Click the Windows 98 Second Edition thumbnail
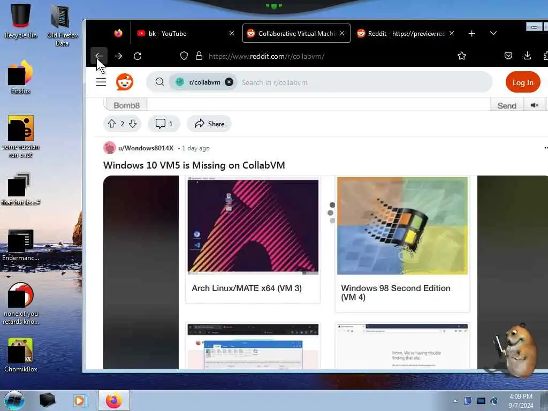The width and height of the screenshot is (548, 411). [x=402, y=226]
